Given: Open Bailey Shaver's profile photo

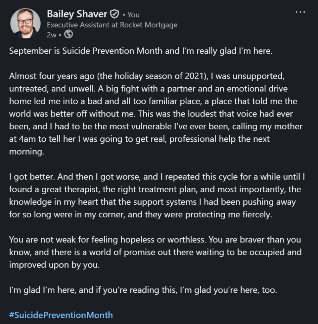Looking at the screenshot, I should pos(25,23).
